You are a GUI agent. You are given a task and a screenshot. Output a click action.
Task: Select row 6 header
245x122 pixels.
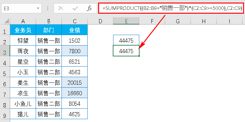tap(5, 82)
